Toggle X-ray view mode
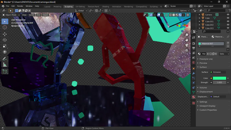 point(166,15)
